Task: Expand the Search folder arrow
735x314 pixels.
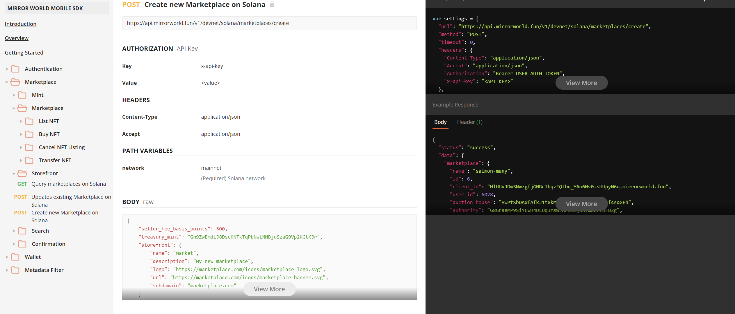Action: (14, 231)
